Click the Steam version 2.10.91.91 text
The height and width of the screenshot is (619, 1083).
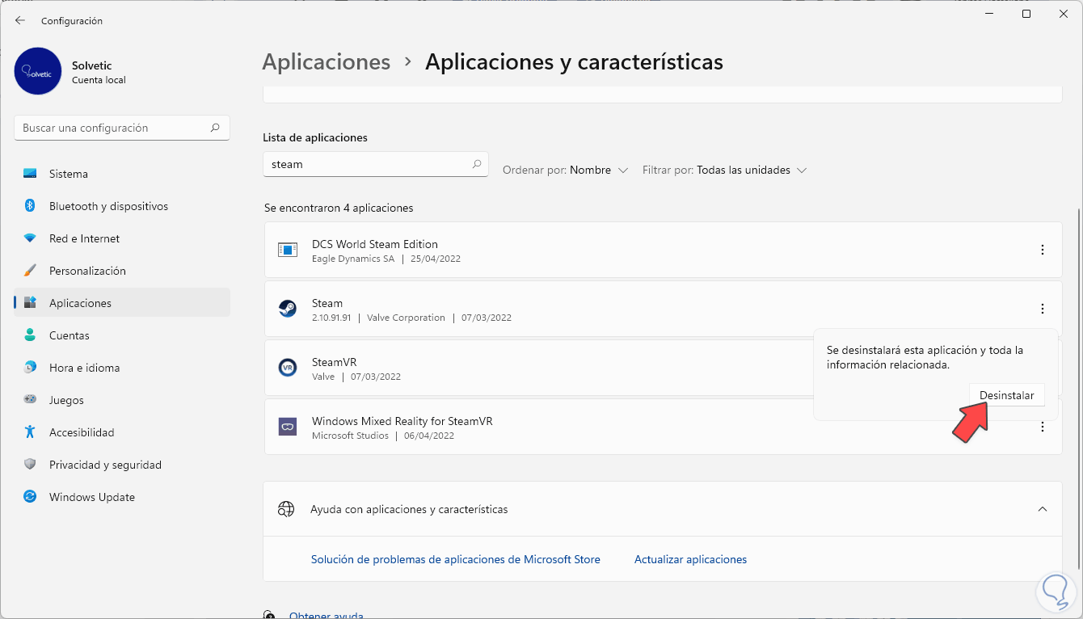coord(331,318)
